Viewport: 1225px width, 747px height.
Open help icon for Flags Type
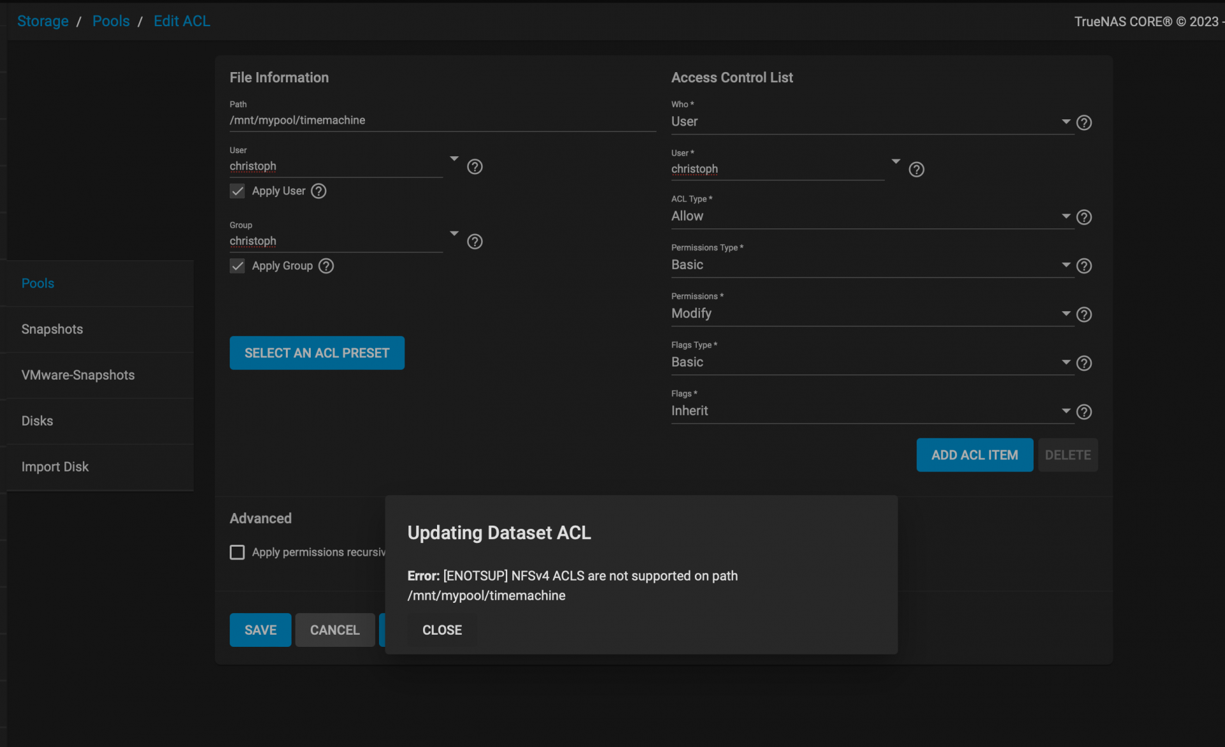click(1084, 363)
